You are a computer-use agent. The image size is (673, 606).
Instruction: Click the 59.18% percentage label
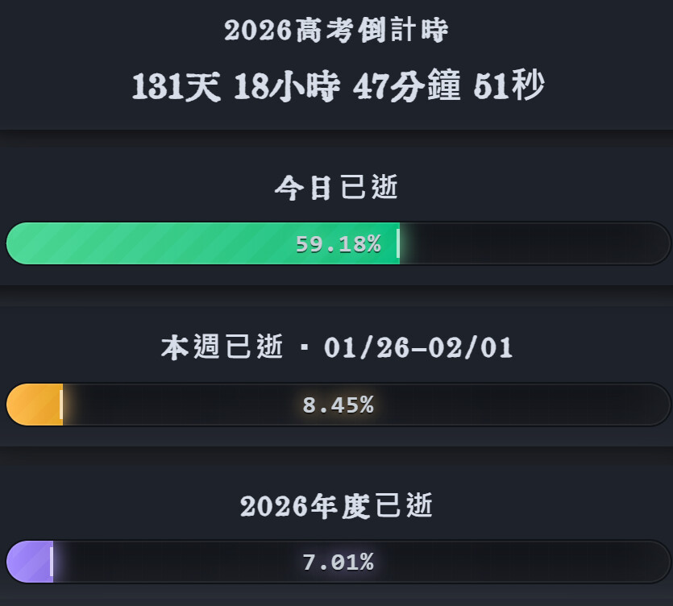point(338,244)
